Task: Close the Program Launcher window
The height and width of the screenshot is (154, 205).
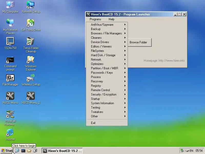Action: click(184, 14)
